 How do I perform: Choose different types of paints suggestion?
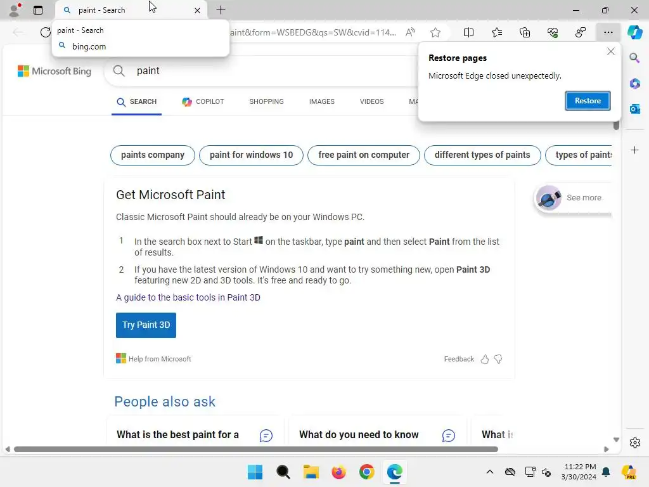click(x=482, y=155)
